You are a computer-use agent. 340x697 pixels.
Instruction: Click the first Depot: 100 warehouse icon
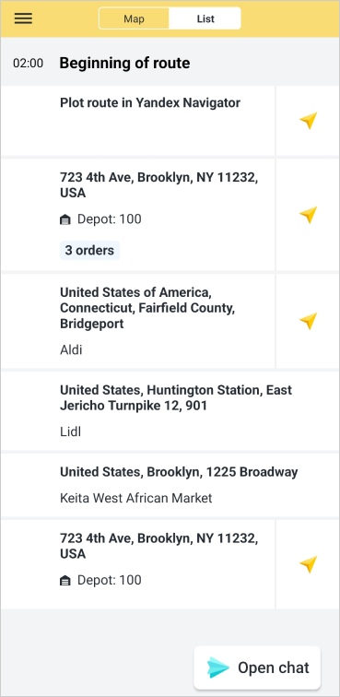tap(65, 219)
